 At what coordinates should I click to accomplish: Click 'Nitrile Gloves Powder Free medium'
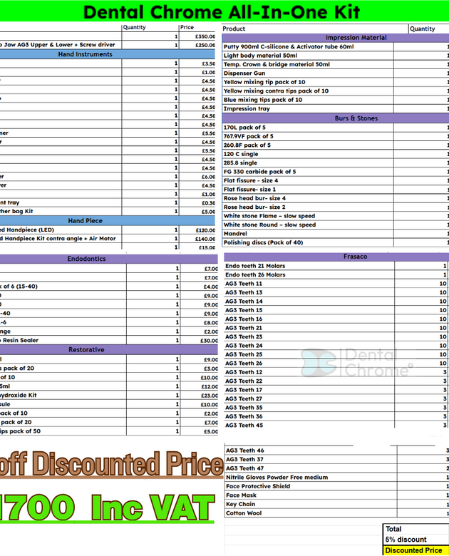(277, 478)
